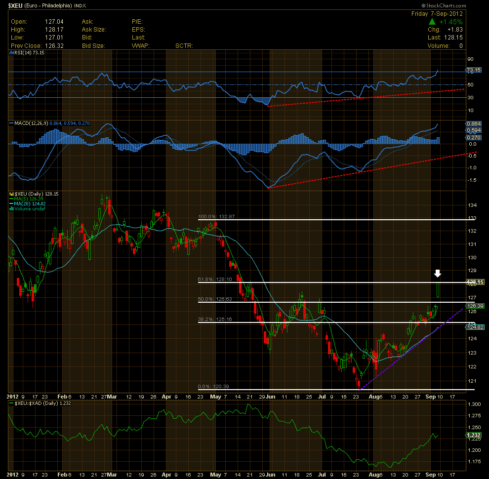
Task: Click the '128.15' last price tag on price axis
Action: 475,282
